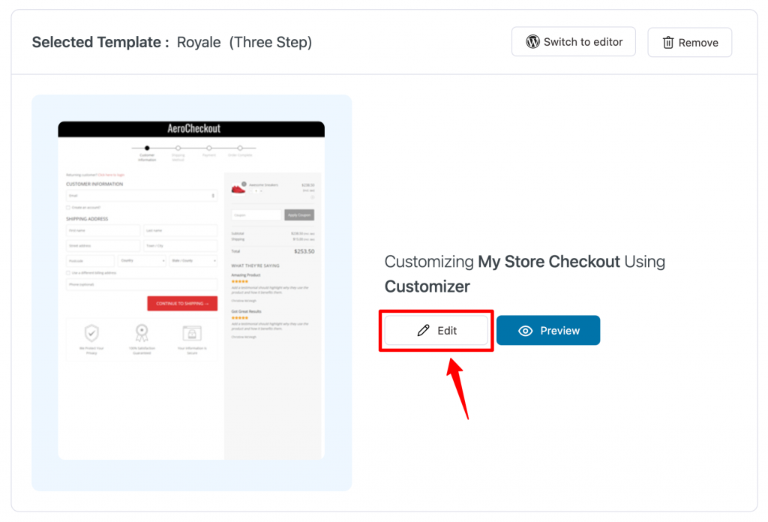Click Apply Coupon button in thumbnail
Image resolution: width=768 pixels, height=522 pixels.
tap(299, 215)
